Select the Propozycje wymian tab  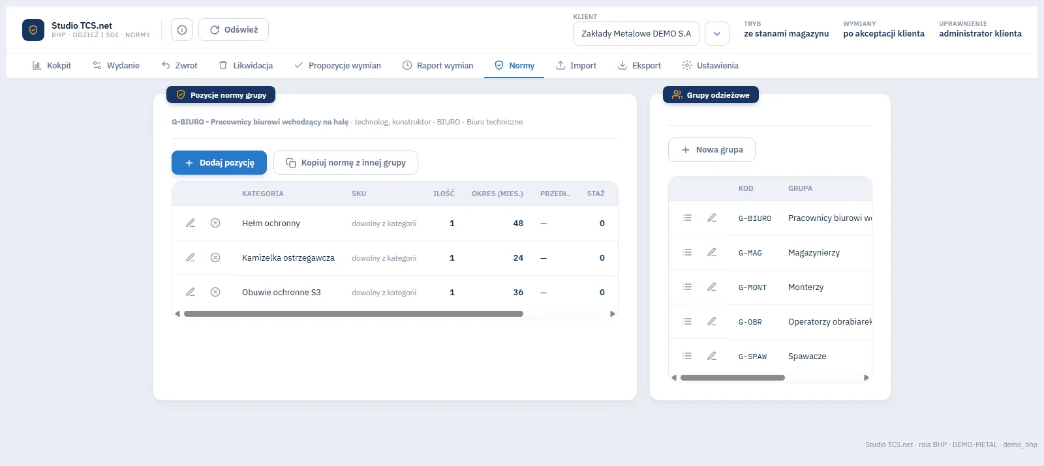point(337,65)
